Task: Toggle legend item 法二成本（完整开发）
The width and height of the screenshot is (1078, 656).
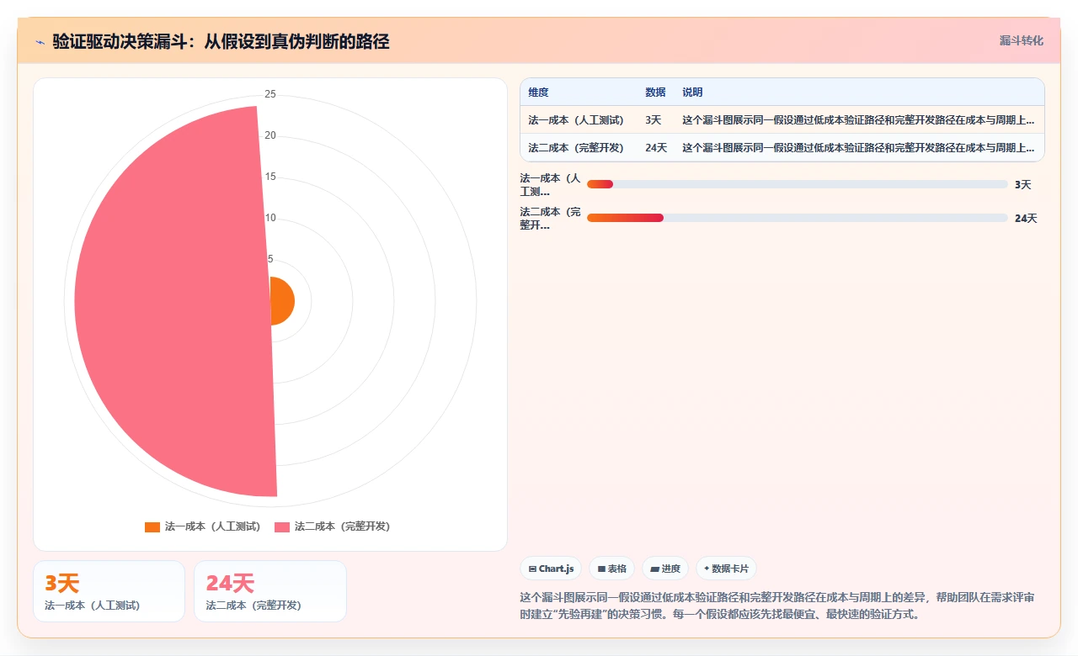Action: (x=333, y=526)
